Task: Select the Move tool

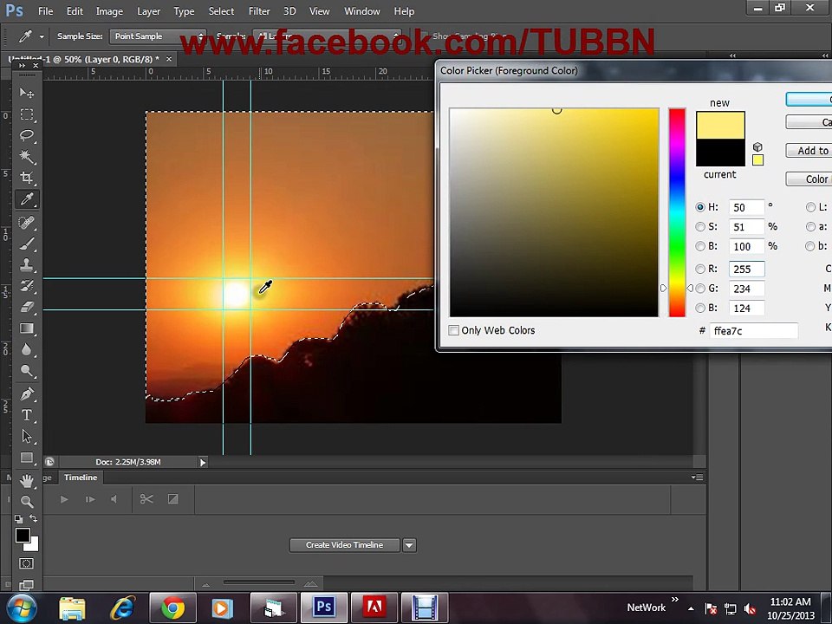Action: tap(27, 93)
